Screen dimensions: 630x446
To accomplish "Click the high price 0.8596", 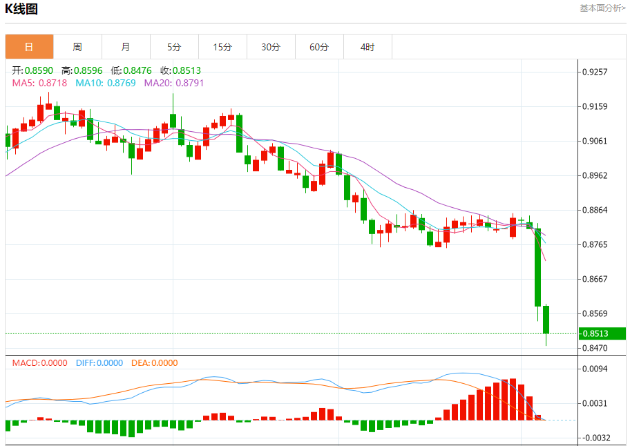I will pos(88,70).
